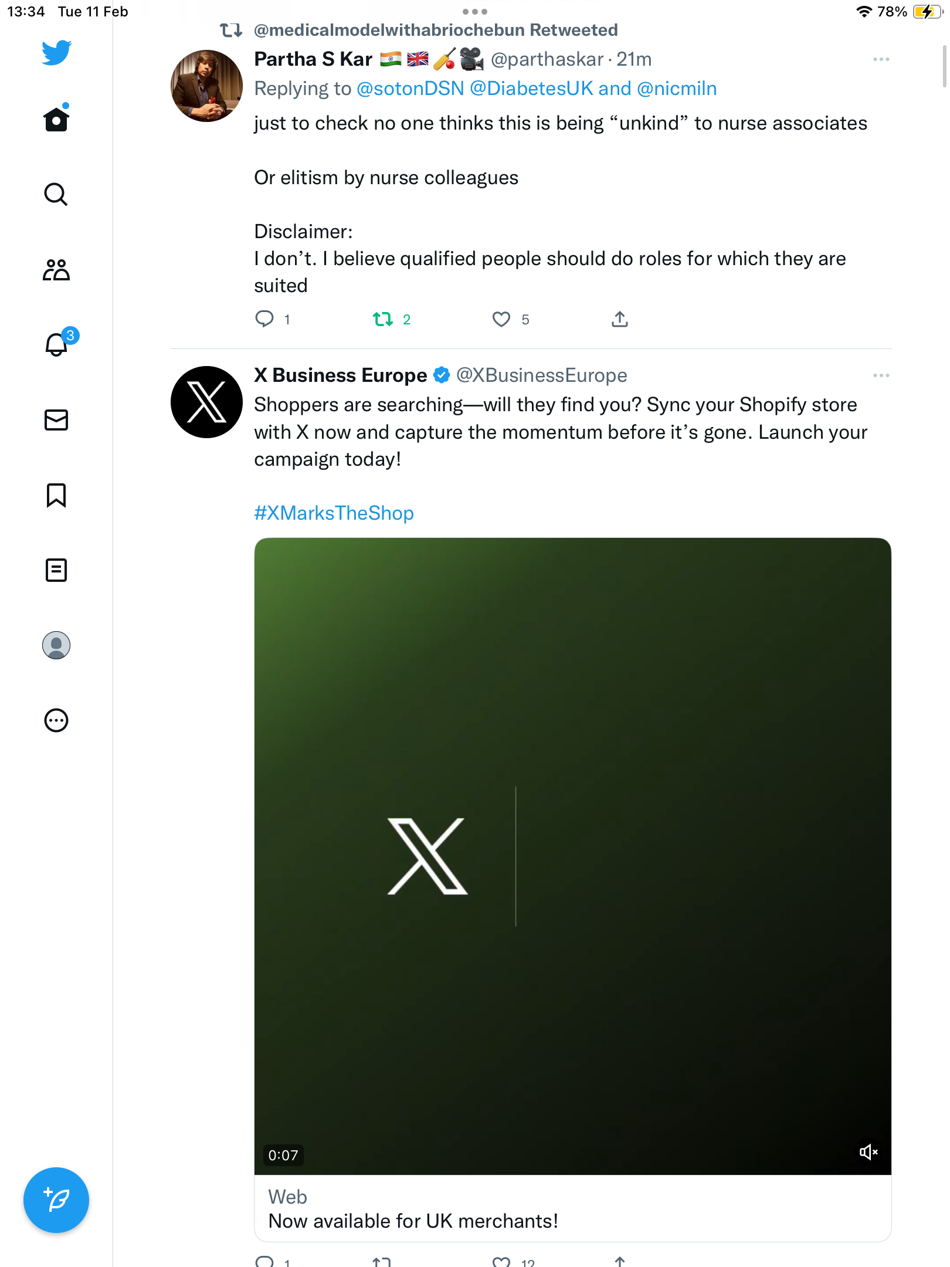Open Profile avatar icon in sidebar
Viewport: 950px width, 1267px height.
pyautogui.click(x=56, y=645)
